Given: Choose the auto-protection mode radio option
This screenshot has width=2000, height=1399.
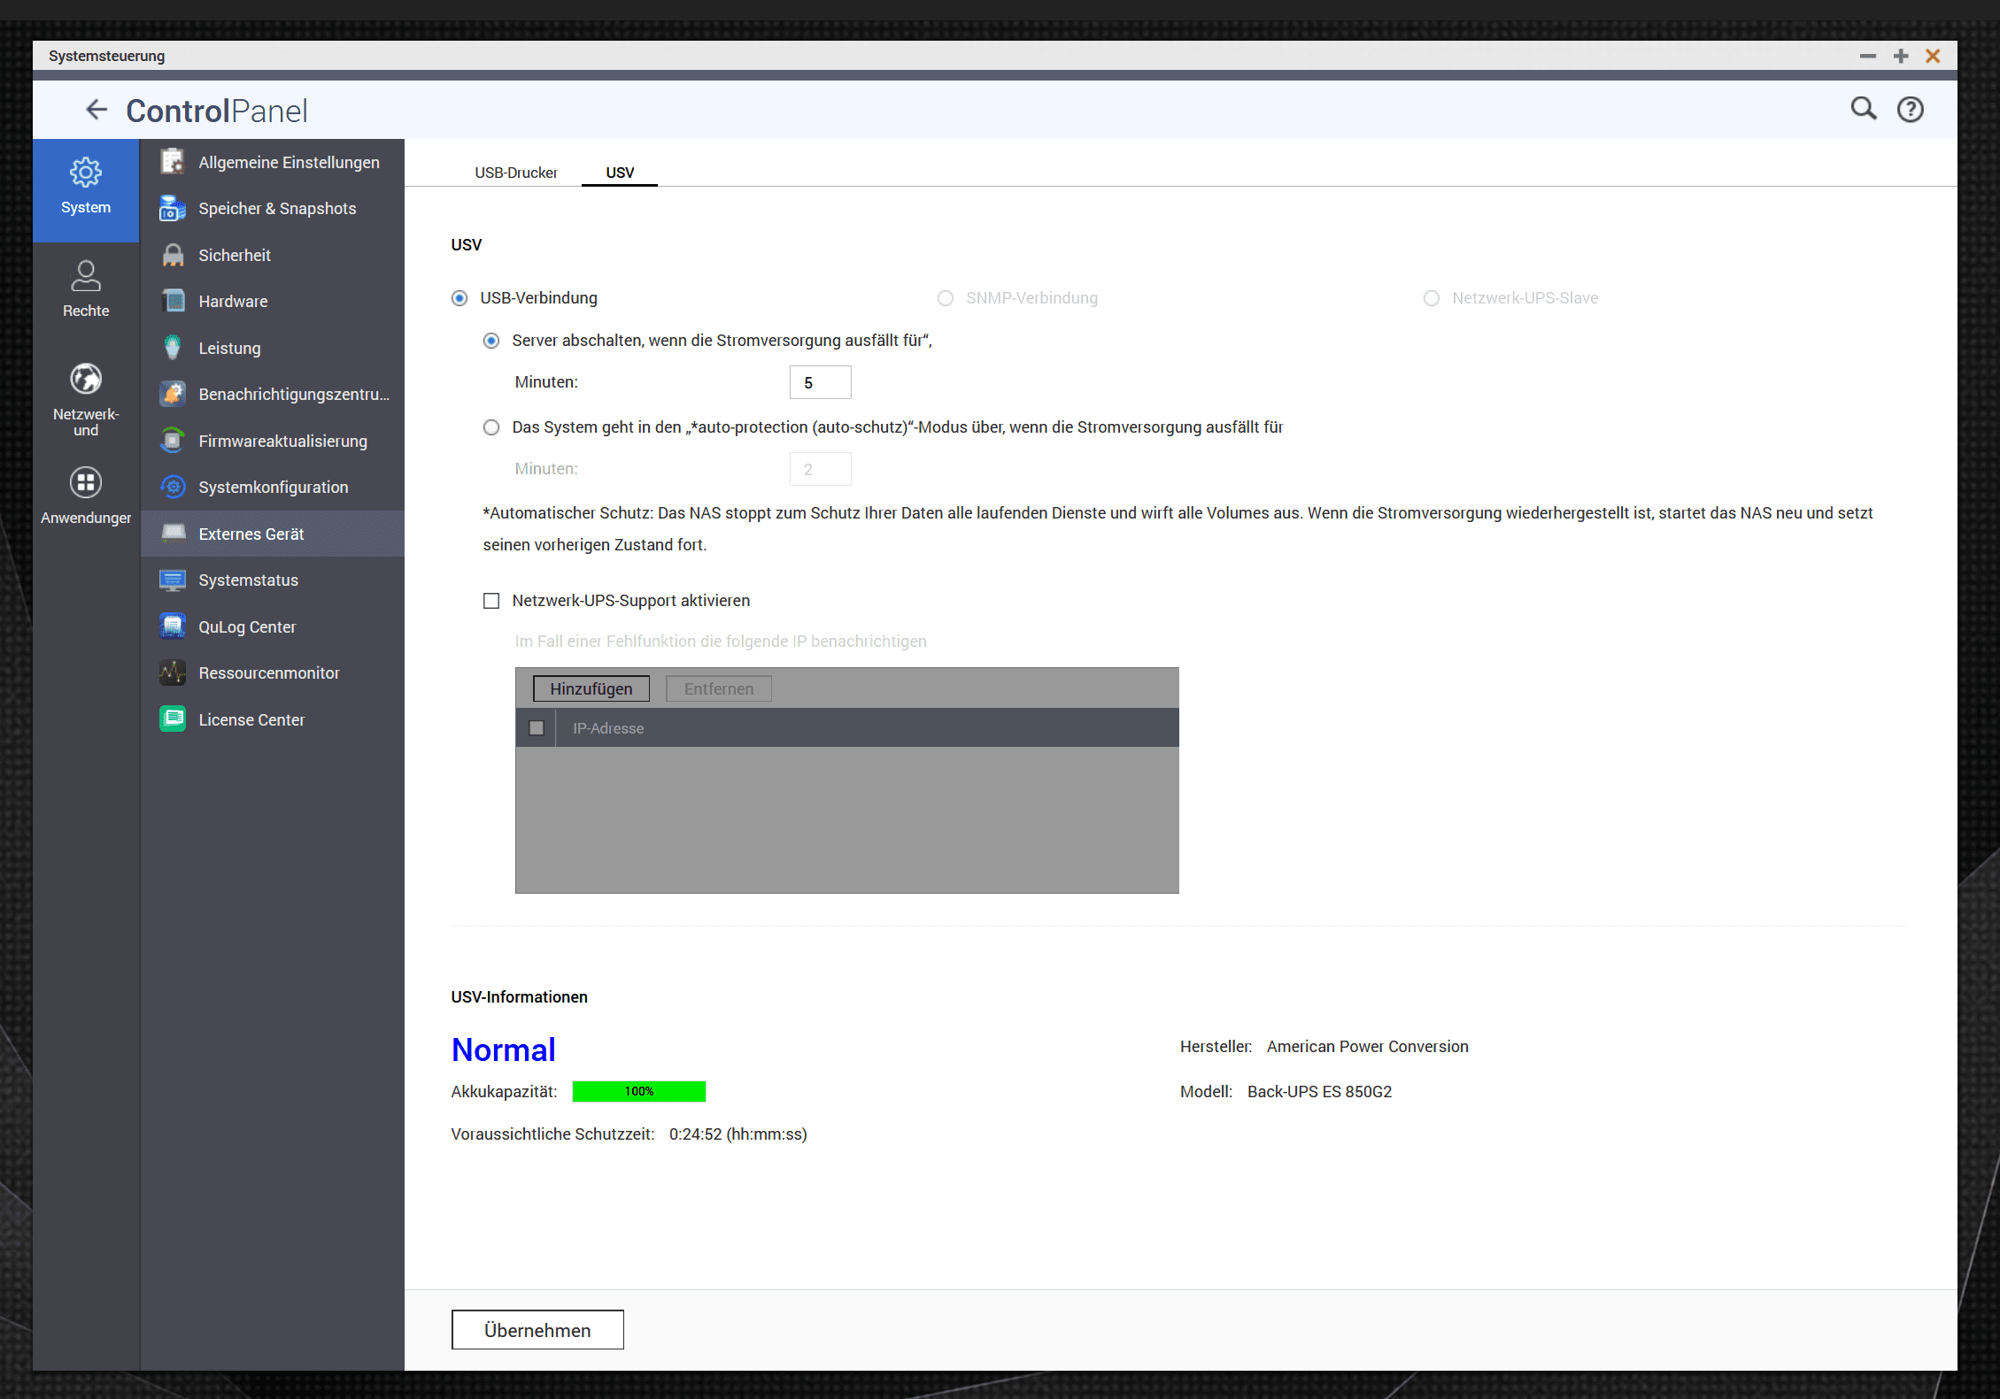Looking at the screenshot, I should (491, 427).
